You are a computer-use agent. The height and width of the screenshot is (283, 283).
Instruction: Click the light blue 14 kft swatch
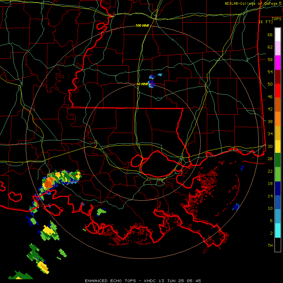(278, 216)
